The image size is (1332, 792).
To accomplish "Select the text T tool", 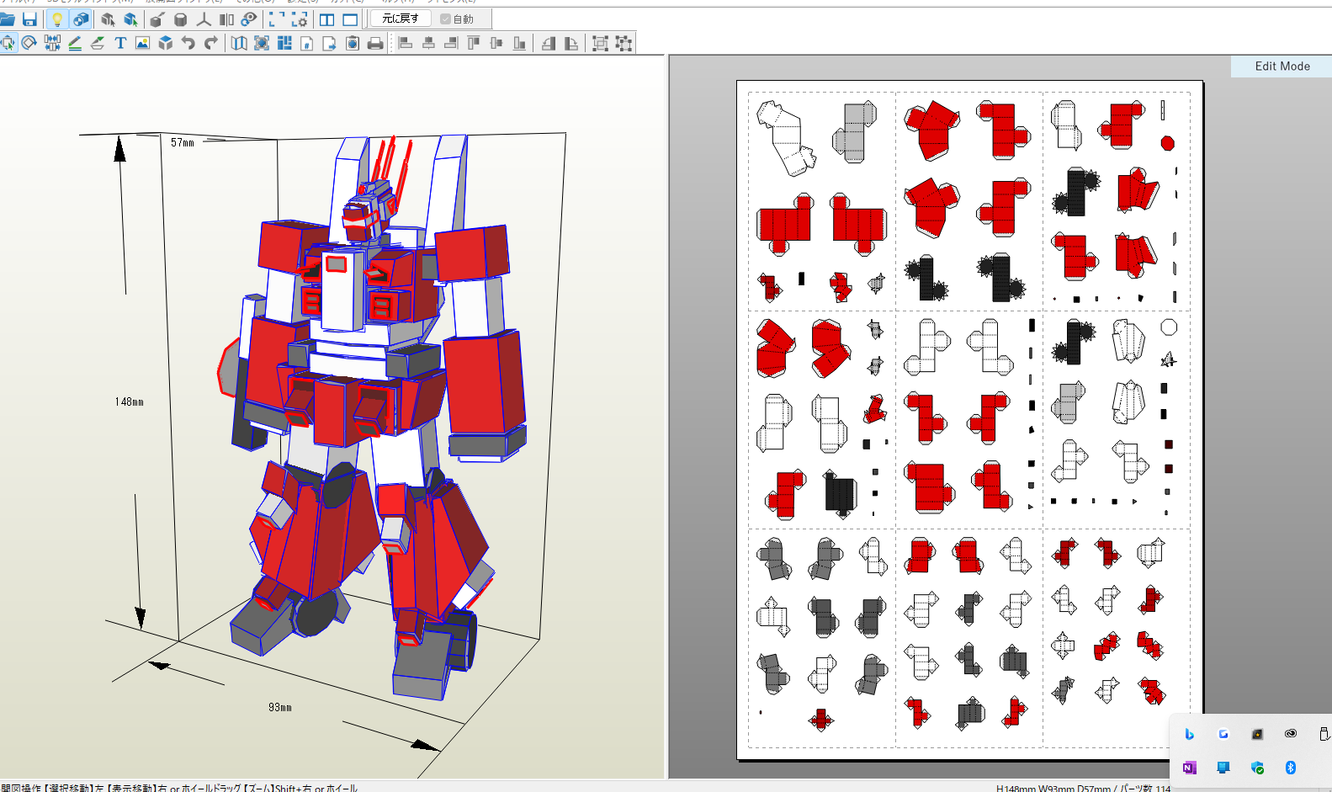I will pos(120,43).
